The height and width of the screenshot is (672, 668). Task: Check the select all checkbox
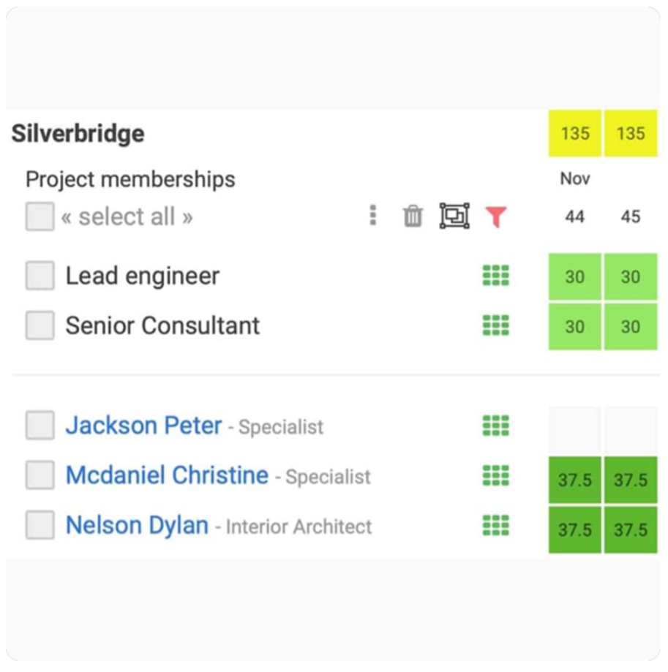(40, 216)
